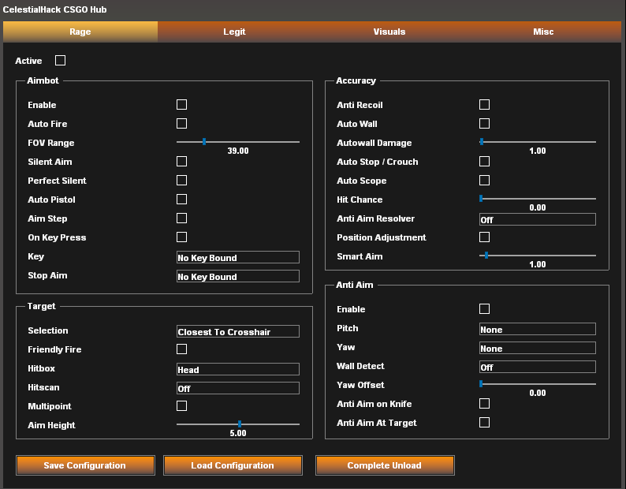
Task: Open the Anti Aim Resolver dropdown
Action: pos(538,219)
